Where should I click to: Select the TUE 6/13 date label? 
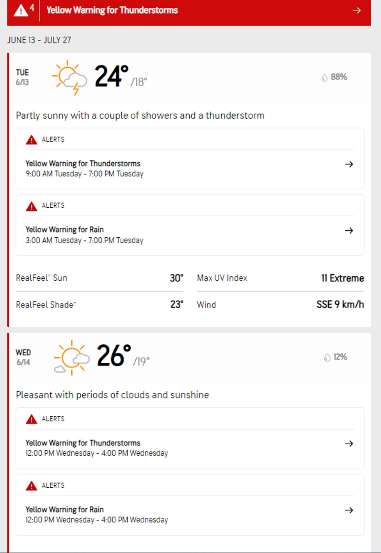(22, 77)
